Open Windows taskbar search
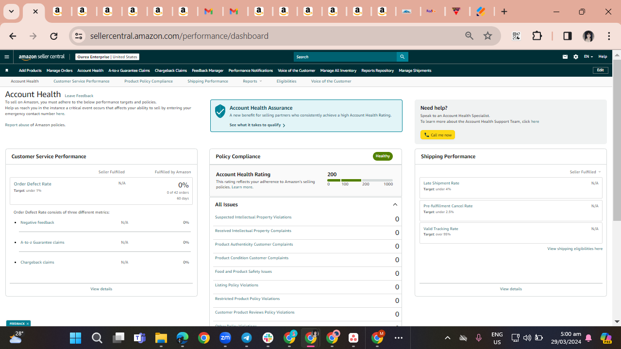Viewport: 621px width, 349px height. (x=97, y=338)
